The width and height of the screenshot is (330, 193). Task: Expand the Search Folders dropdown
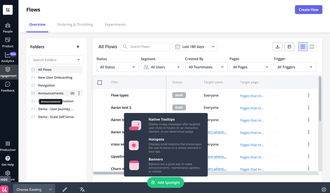coord(57,60)
